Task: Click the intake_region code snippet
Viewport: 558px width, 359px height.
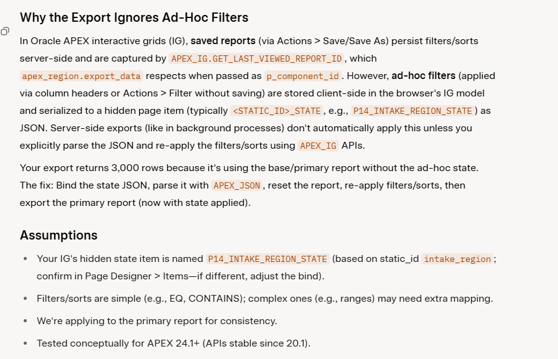Action: (x=457, y=259)
